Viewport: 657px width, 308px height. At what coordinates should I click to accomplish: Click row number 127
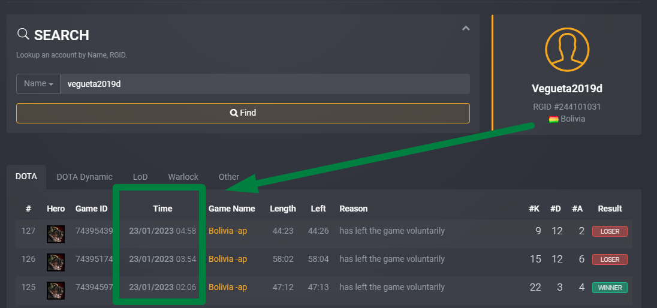click(29, 231)
